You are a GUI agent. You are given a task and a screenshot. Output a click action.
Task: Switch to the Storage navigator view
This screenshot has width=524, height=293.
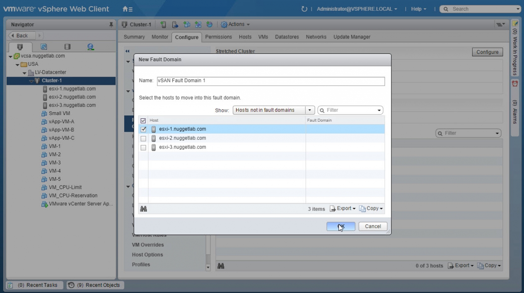click(x=67, y=47)
